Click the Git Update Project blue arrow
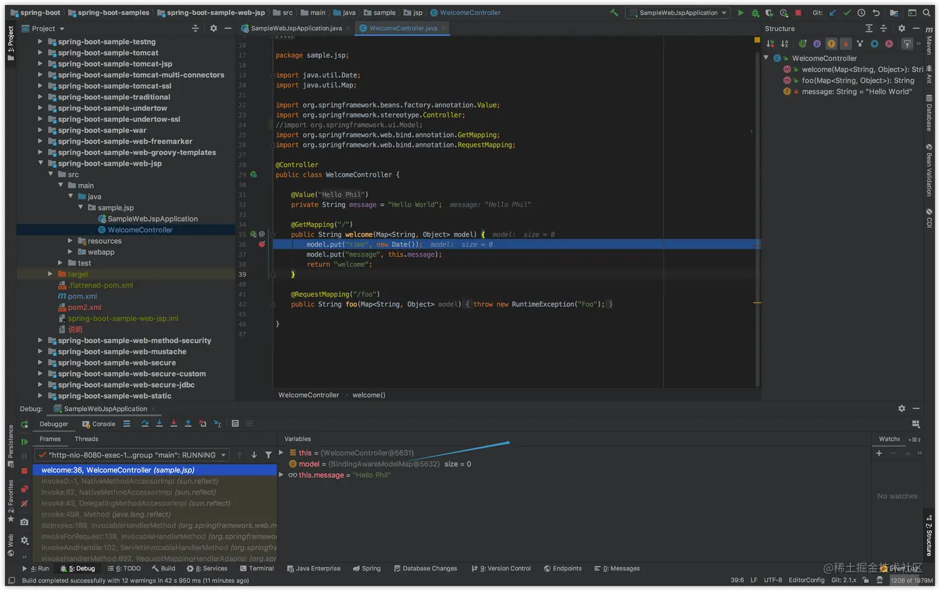940x591 pixels. coord(832,12)
